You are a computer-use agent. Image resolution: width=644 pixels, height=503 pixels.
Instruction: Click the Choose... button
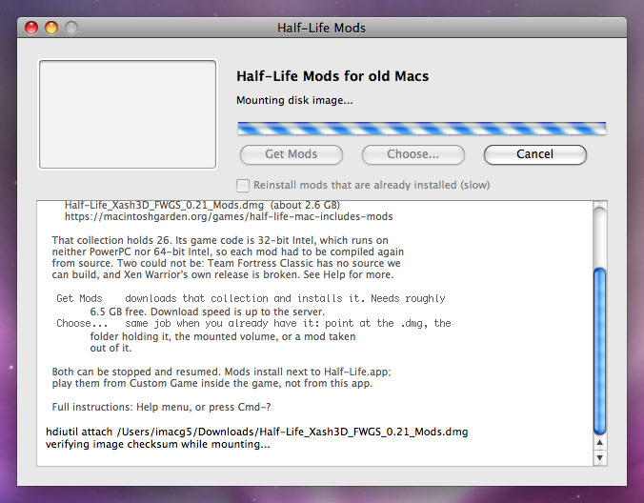pyautogui.click(x=413, y=154)
